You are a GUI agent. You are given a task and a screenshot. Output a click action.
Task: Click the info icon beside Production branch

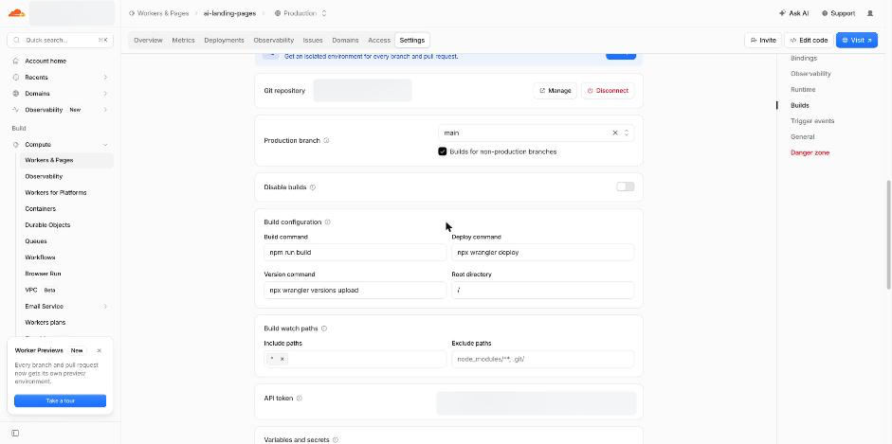[326, 141]
